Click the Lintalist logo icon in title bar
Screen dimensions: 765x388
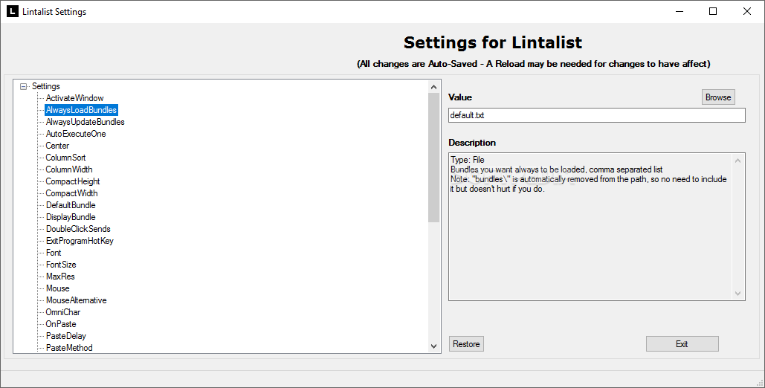click(x=12, y=11)
